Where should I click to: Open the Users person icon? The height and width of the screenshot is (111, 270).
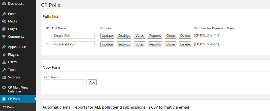[x=4, y=62]
